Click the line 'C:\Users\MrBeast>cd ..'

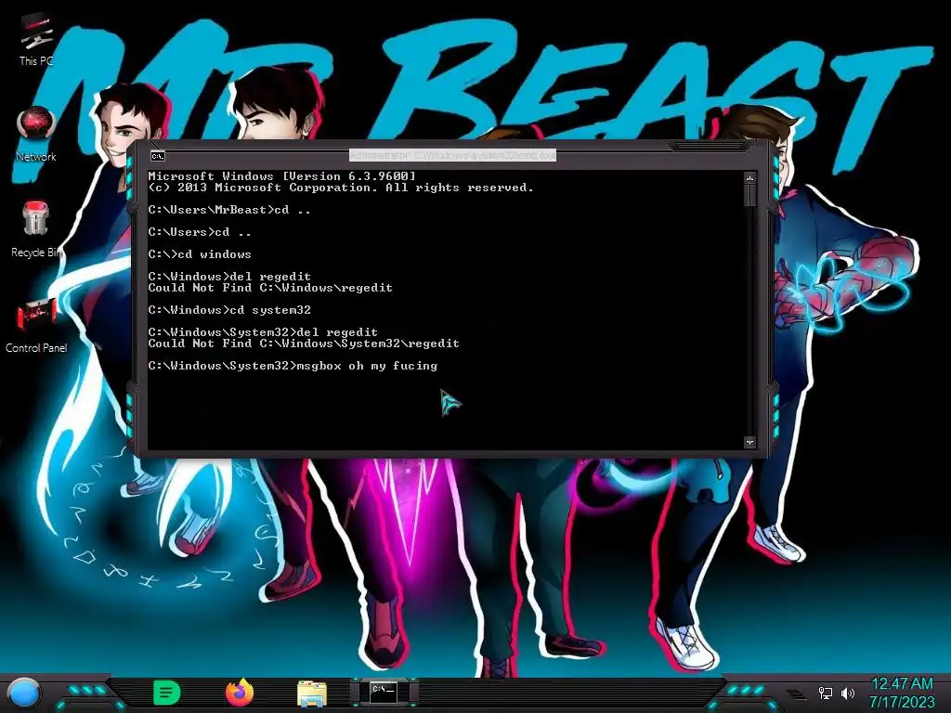click(x=229, y=210)
